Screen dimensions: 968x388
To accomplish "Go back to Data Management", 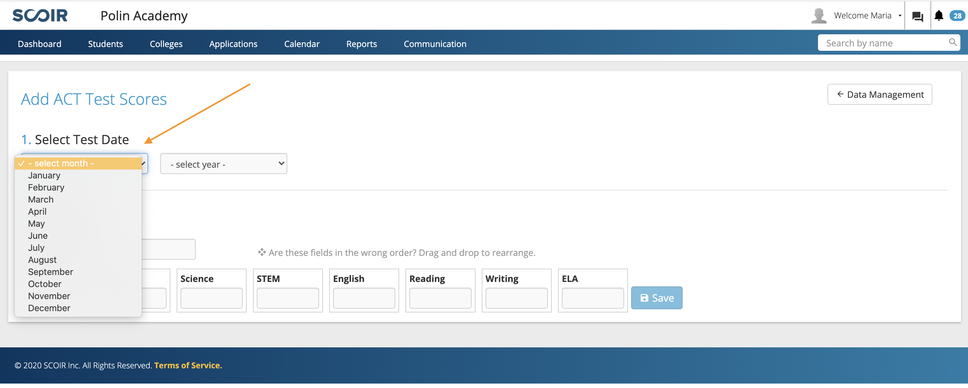I will 879,95.
